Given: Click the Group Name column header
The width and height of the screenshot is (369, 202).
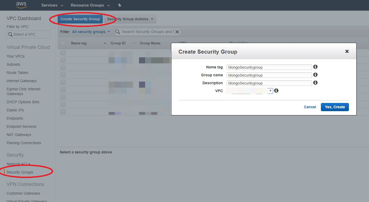Looking at the screenshot, I should click(150, 43).
